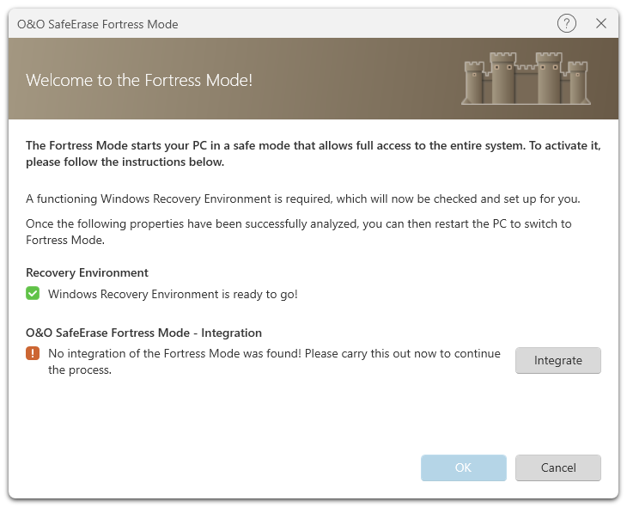Viewport: 627px width, 507px height.
Task: Cancel the Fortress Mode setup
Action: pyautogui.click(x=557, y=467)
